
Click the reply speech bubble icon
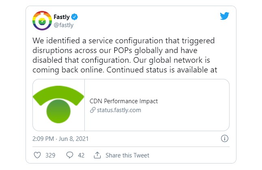pos(69,155)
